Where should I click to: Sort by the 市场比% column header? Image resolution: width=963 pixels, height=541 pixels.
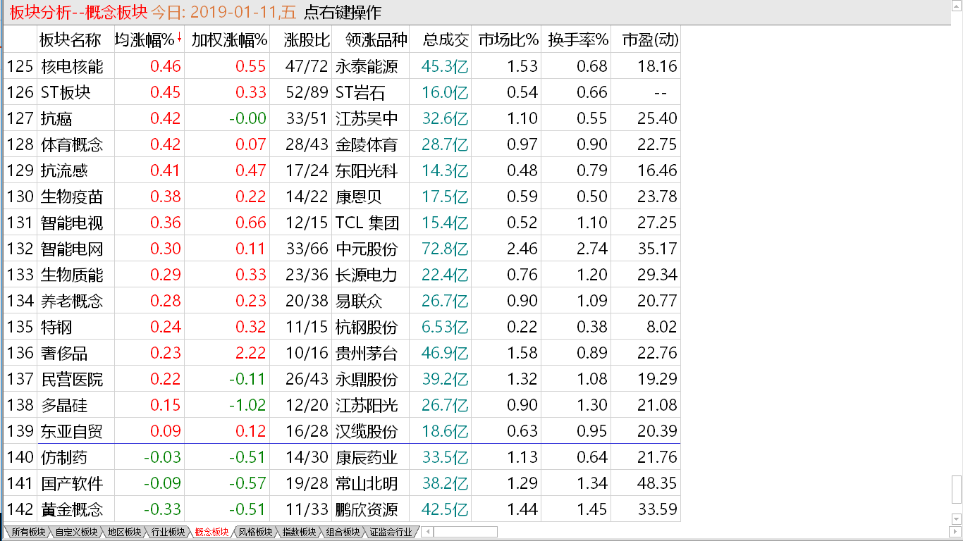(508, 39)
